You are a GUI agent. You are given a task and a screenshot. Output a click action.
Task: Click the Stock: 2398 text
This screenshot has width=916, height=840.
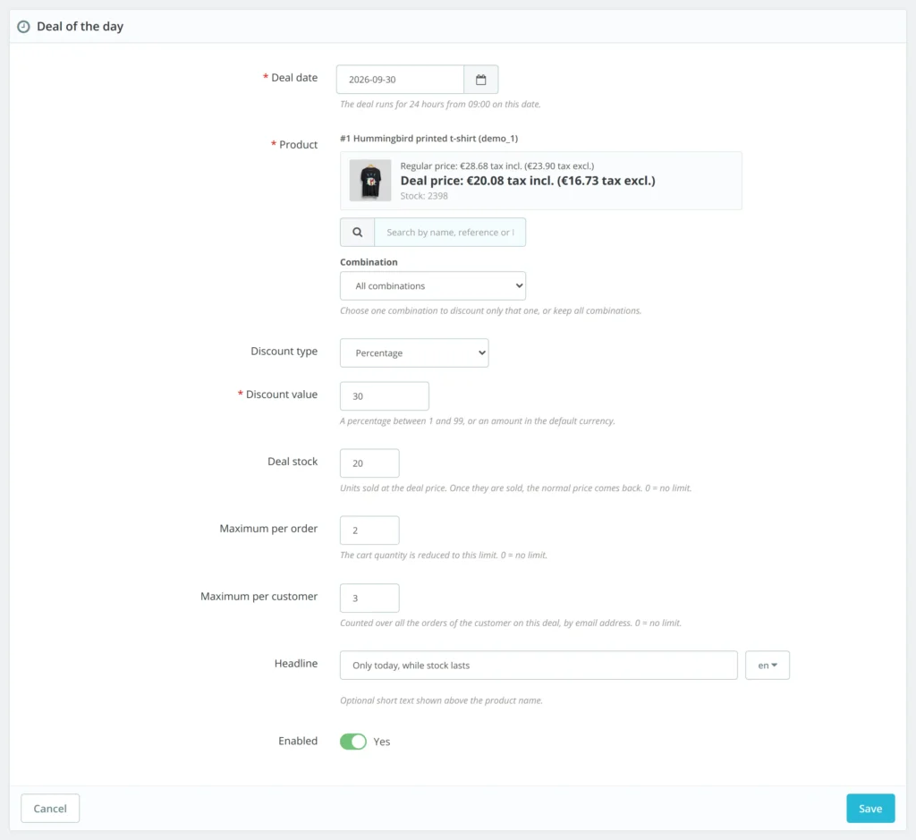424,196
